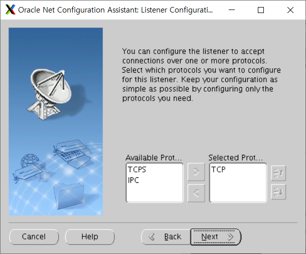Click the move protocol up icon
Viewport: 306px width, 254px height.
tap(278, 173)
